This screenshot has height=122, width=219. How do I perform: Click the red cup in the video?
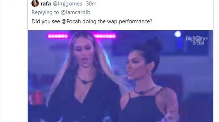[38, 98]
